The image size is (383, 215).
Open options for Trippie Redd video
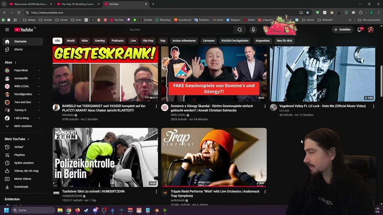point(265,192)
